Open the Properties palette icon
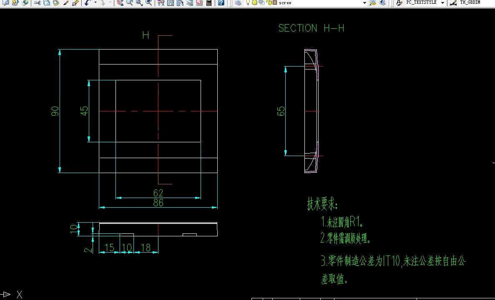Viewport: 495px width, 300px height. click(161, 2)
